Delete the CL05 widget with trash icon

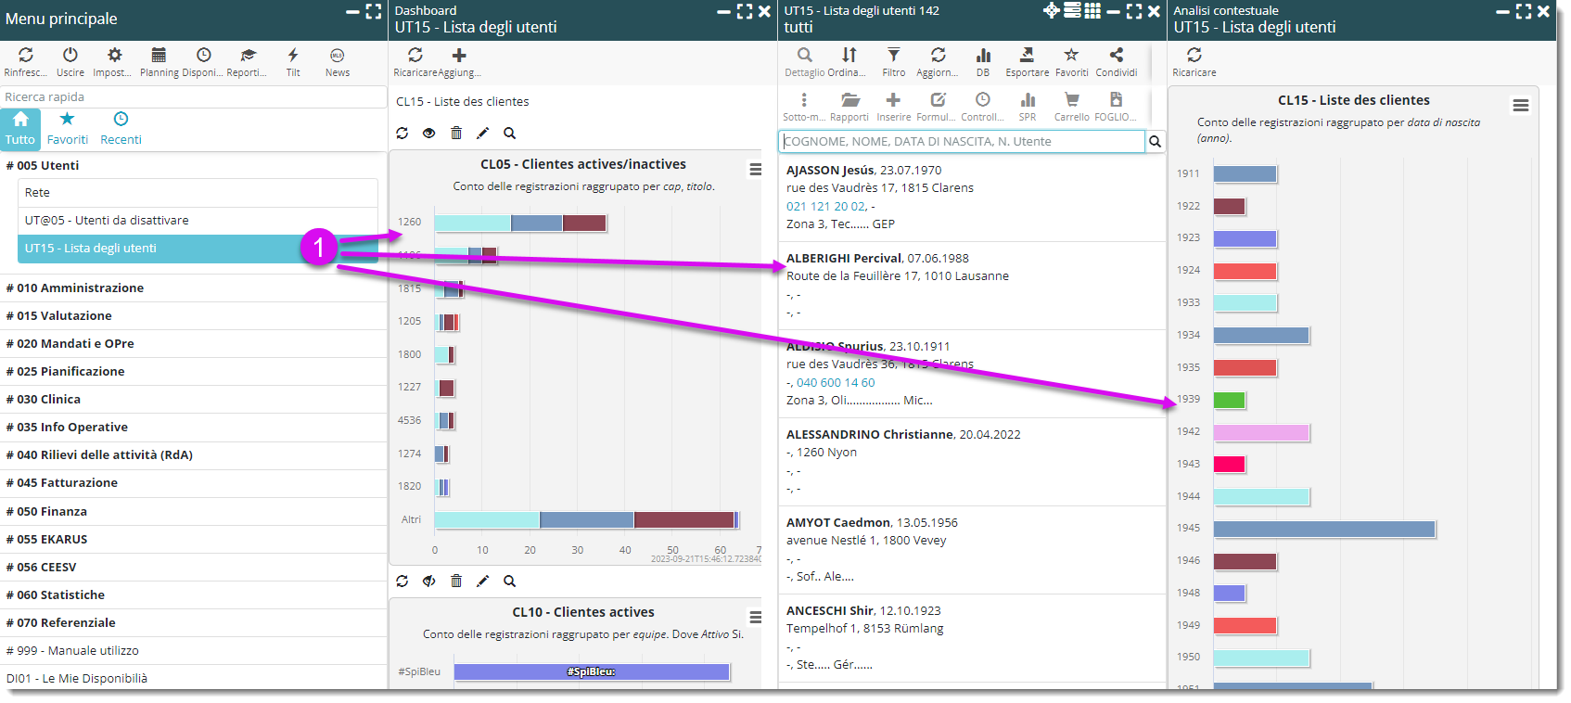click(x=455, y=133)
